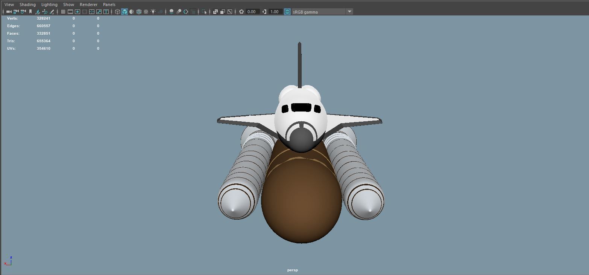Open the Panels menu
The height and width of the screenshot is (275, 589).
point(109,5)
